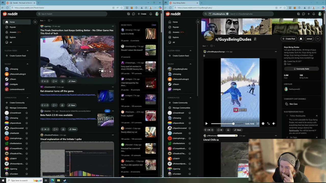Collapse sidebar with hamburger button in left window

35,22
